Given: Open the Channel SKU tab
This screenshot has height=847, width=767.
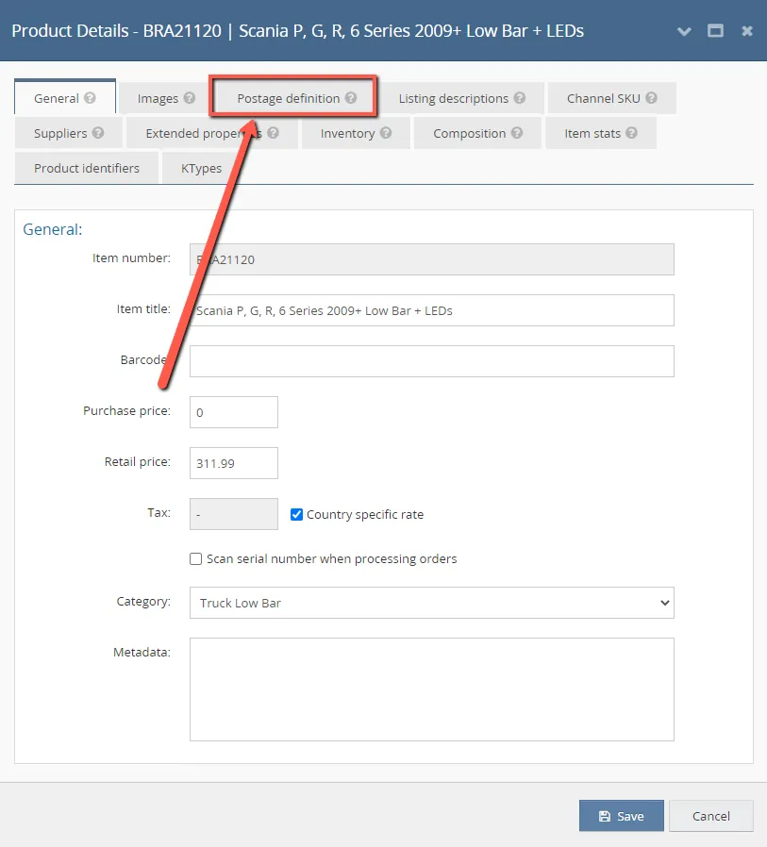Looking at the screenshot, I should (x=611, y=98).
